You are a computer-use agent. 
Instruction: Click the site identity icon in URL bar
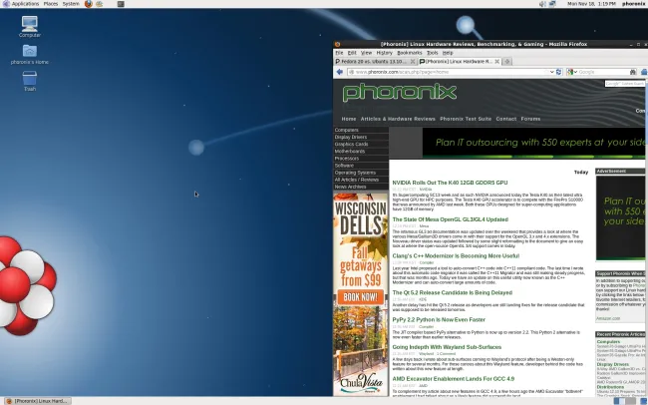pos(351,72)
